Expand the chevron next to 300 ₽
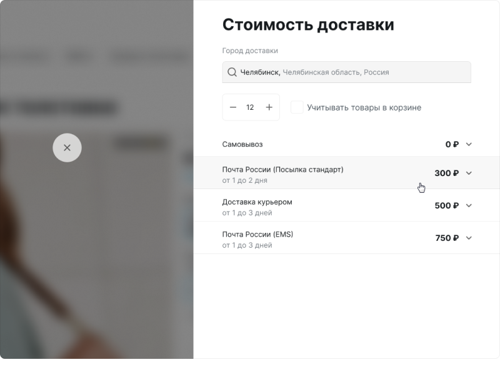500x382 pixels. click(x=469, y=173)
